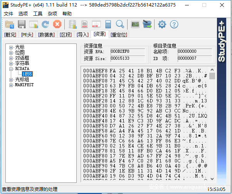This screenshot has height=194, width=232.
Task: Switch to the [PE头] tab
Action: tap(27, 35)
